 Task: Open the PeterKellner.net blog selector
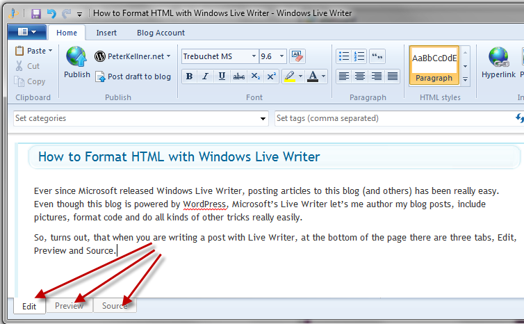[x=133, y=56]
